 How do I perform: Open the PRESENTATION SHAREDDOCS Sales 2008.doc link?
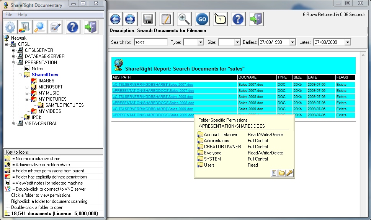coord(153,103)
